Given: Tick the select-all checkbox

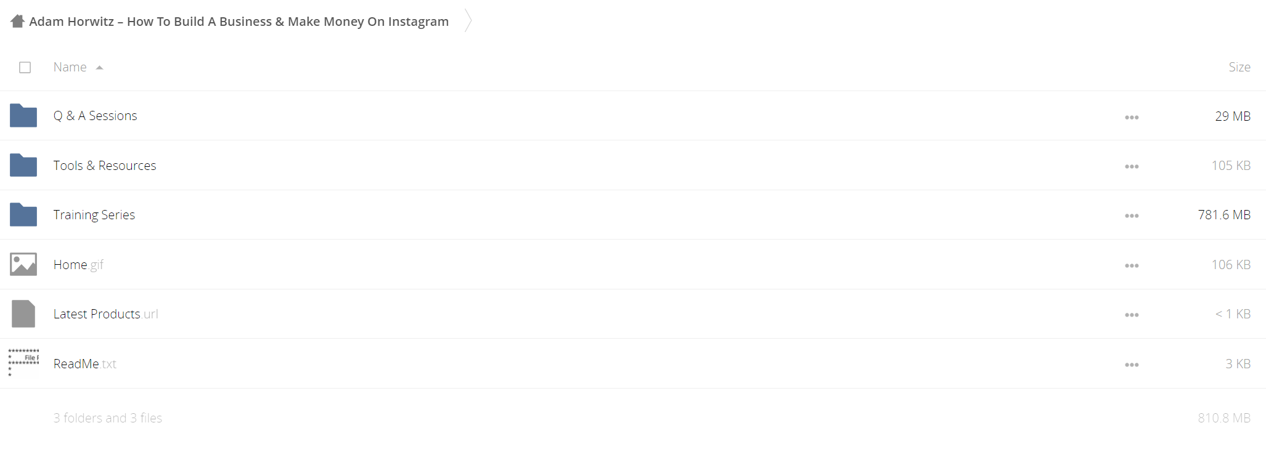Looking at the screenshot, I should click(x=25, y=67).
